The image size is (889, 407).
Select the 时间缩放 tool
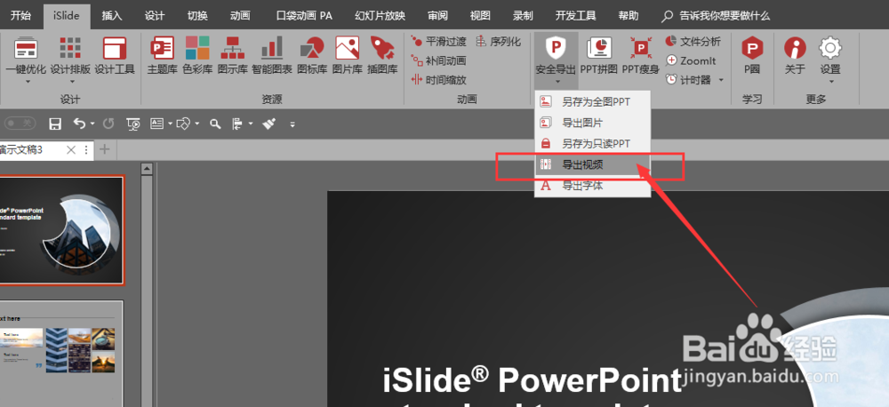(x=439, y=80)
